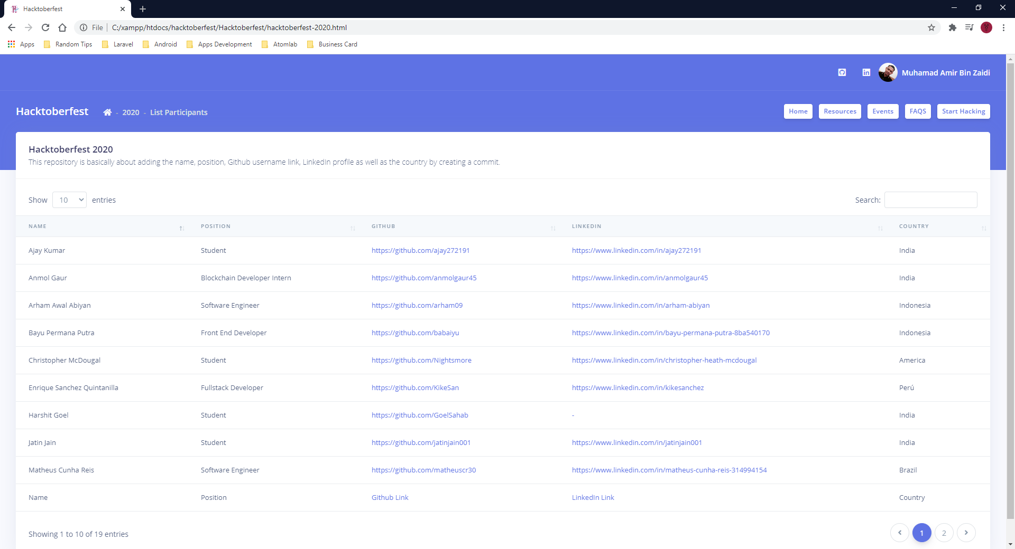Open the Chrome profile avatar
Viewport: 1015px width, 549px height.
click(x=986, y=27)
